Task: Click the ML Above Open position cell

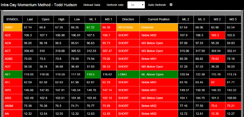Action: click(159, 74)
